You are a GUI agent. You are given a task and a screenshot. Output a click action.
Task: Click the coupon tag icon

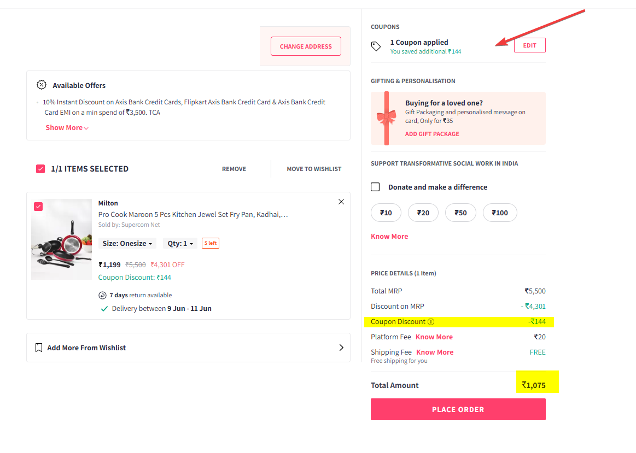[376, 46]
